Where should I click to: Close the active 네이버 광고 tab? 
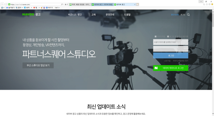[x=135, y=5]
